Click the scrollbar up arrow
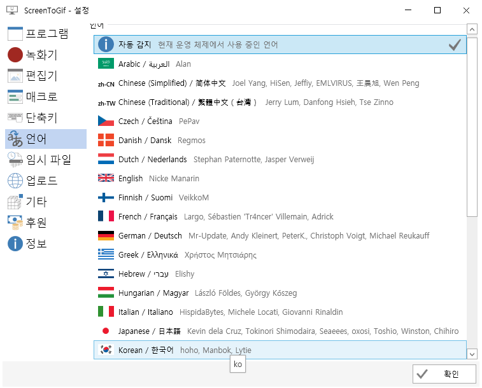The image size is (482, 388). [472, 29]
